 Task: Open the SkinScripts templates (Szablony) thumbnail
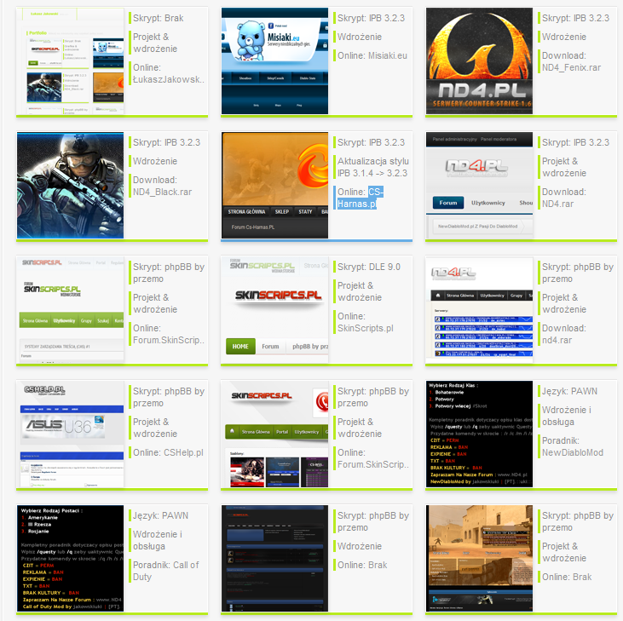(275, 434)
